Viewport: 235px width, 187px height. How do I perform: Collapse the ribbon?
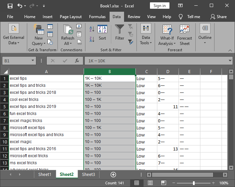[x=230, y=51]
